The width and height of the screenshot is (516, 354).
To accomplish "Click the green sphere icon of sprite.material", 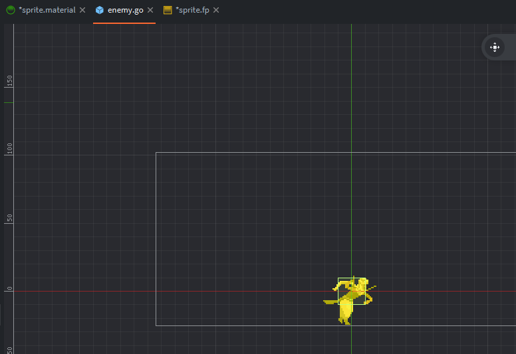I will click(x=11, y=10).
